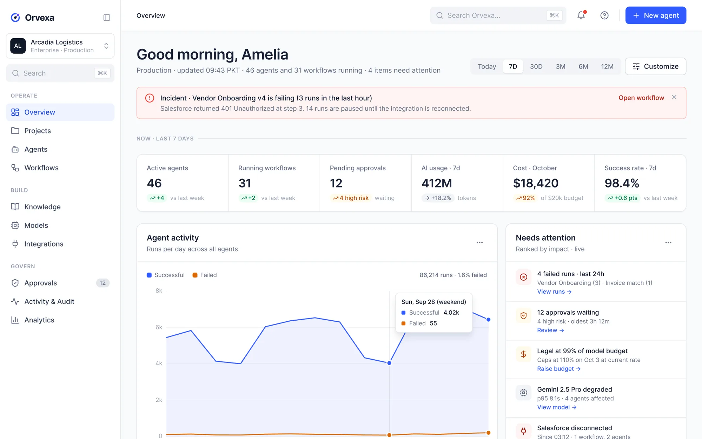This screenshot has height=439, width=702.
Task: Open Needs attention more options menu
Action: click(x=668, y=242)
